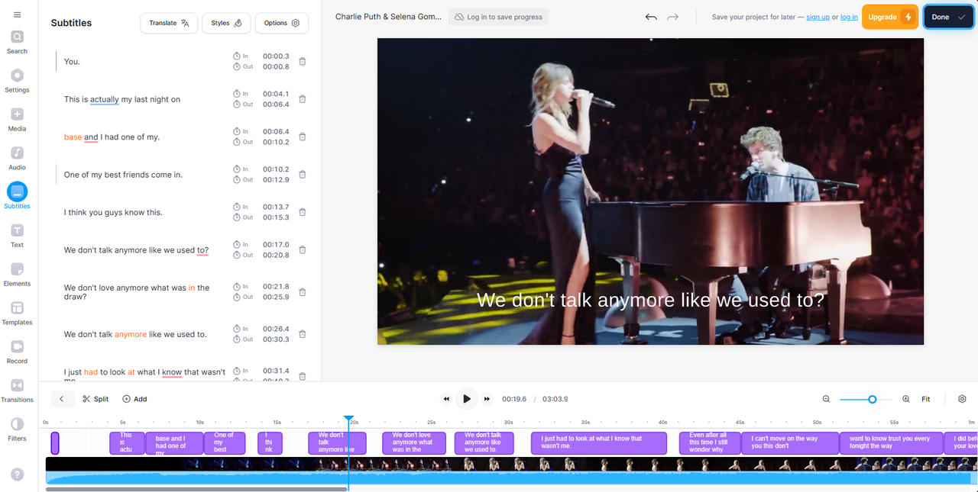
Task: Collapse timeline with the back chevron
Action: [62, 399]
